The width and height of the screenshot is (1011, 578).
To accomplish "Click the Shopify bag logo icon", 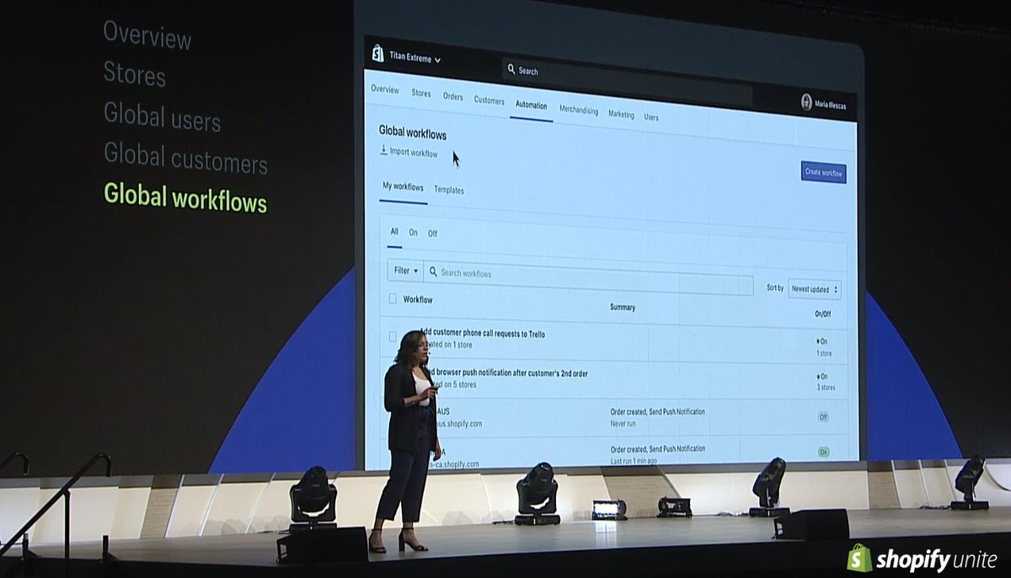I will pyautogui.click(x=377, y=54).
